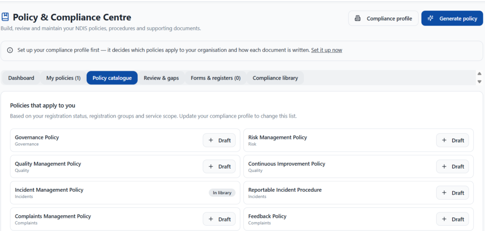Open the Dashboard tab
The width and height of the screenshot is (485, 231).
pyautogui.click(x=21, y=78)
